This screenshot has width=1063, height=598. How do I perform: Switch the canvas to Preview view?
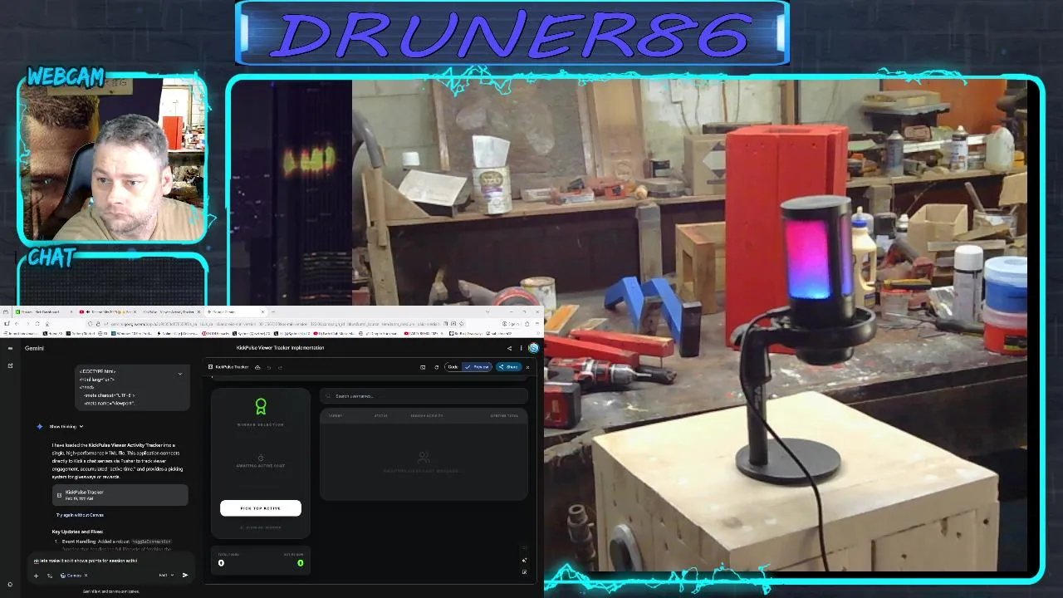pyautogui.click(x=478, y=367)
